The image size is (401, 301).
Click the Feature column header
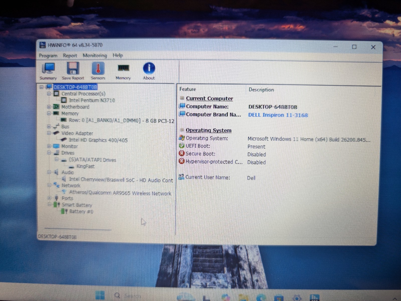(x=188, y=89)
